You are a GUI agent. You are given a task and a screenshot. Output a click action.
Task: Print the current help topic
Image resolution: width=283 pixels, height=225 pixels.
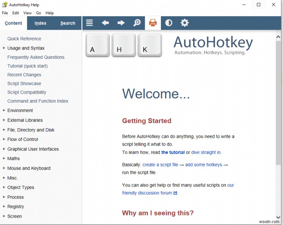coord(152,23)
